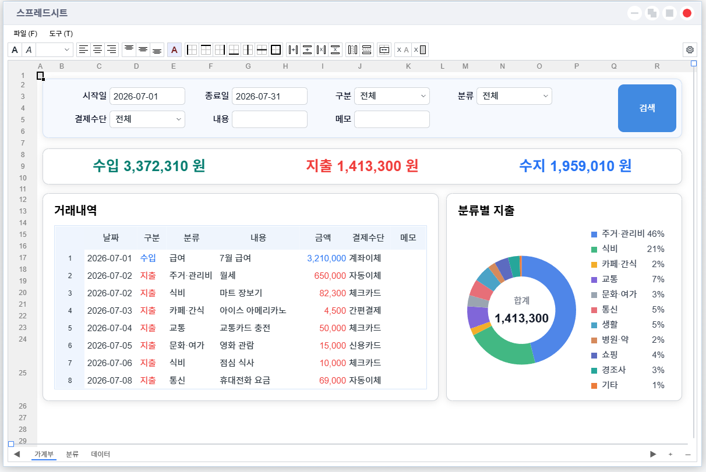Toggle bold text formatting
This screenshot has width=706, height=472.
(x=15, y=49)
